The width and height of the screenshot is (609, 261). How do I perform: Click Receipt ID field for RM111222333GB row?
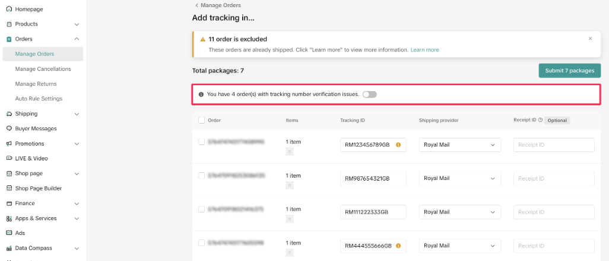tap(554, 212)
